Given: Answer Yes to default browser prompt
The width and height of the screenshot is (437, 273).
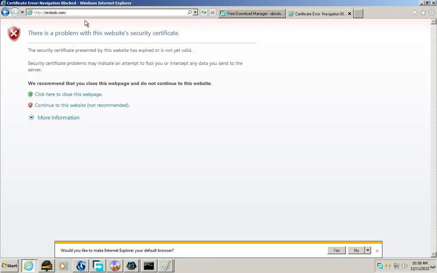Looking at the screenshot, I should click(337, 250).
